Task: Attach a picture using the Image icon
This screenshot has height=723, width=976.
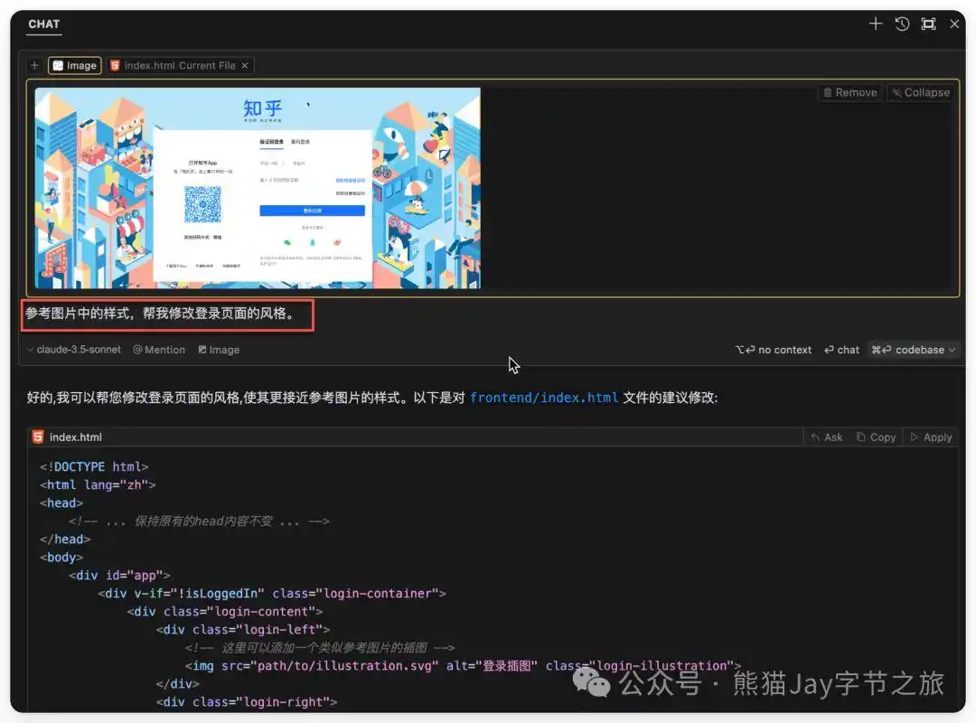Action: point(219,350)
